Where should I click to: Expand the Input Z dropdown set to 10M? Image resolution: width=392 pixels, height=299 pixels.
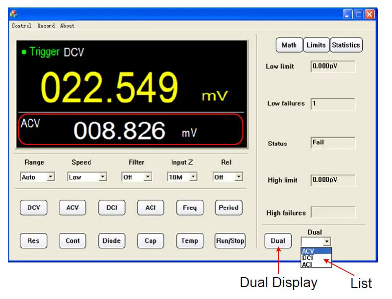(x=193, y=177)
